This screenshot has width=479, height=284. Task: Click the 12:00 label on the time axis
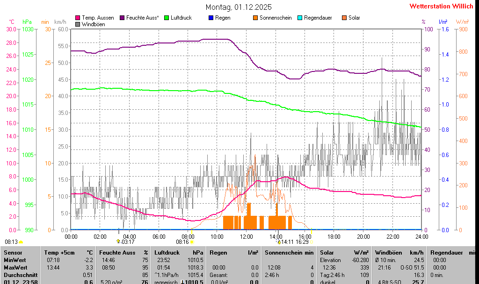coord(247,236)
